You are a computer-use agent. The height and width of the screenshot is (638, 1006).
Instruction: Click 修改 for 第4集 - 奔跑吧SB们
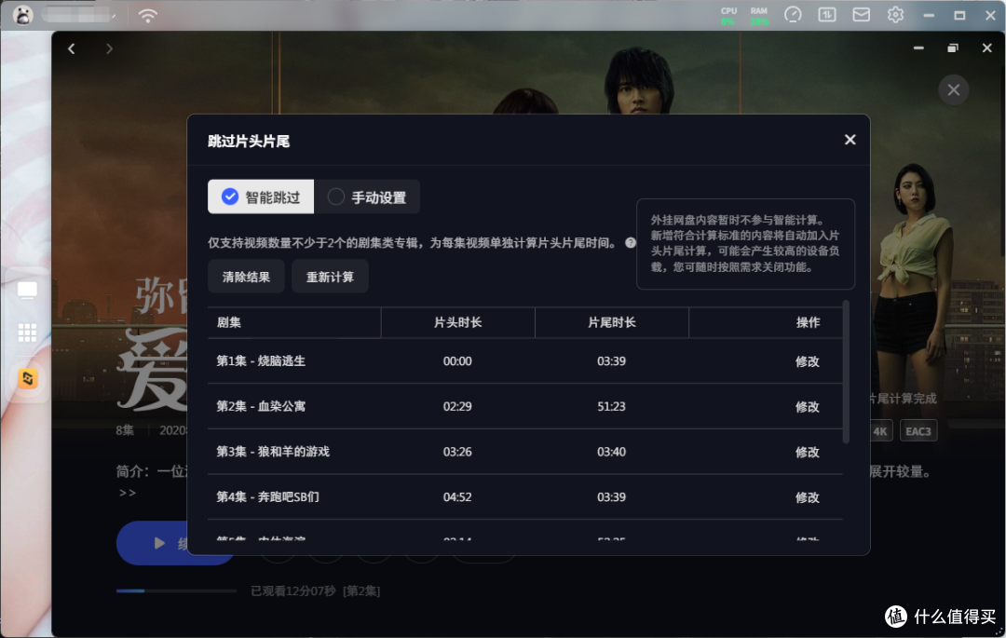coord(807,497)
